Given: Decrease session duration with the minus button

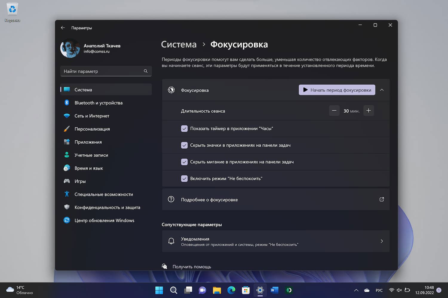Looking at the screenshot, I should [x=334, y=111].
